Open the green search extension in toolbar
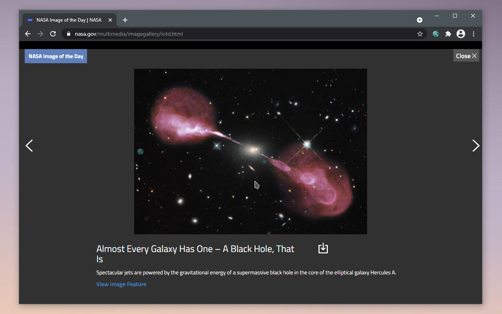The width and height of the screenshot is (502, 314). click(x=436, y=34)
